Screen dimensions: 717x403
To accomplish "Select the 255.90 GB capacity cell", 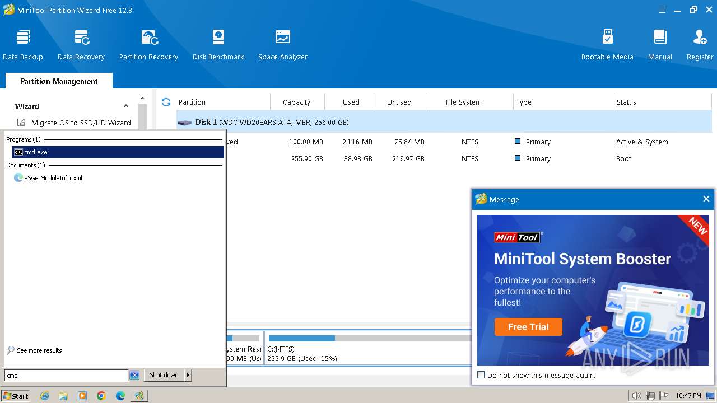I will [x=307, y=159].
